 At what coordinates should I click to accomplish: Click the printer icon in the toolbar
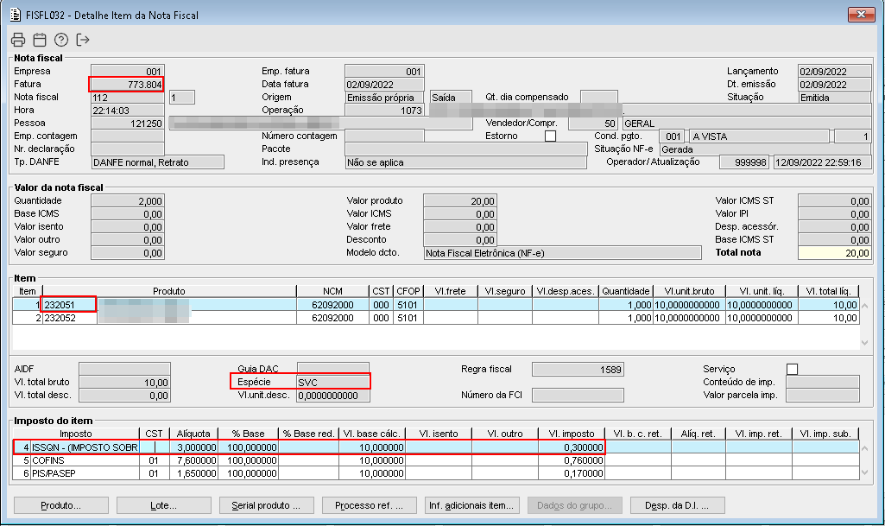[x=17, y=40]
